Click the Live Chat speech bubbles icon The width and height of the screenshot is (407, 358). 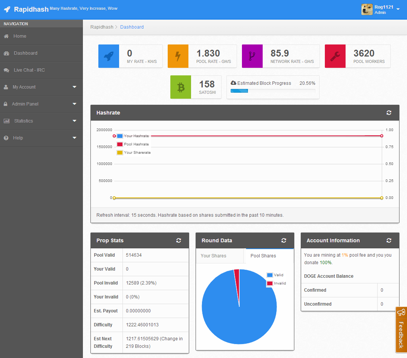point(6,70)
